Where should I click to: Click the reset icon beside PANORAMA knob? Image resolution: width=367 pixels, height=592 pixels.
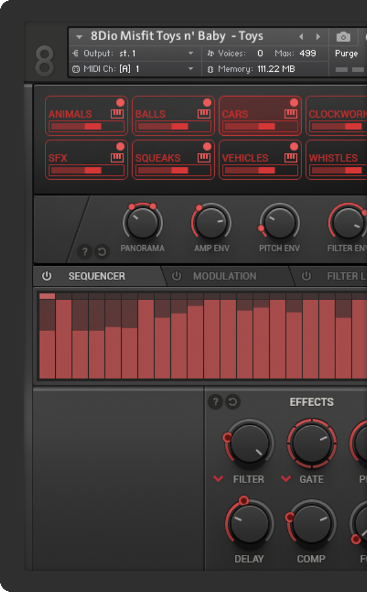(102, 252)
